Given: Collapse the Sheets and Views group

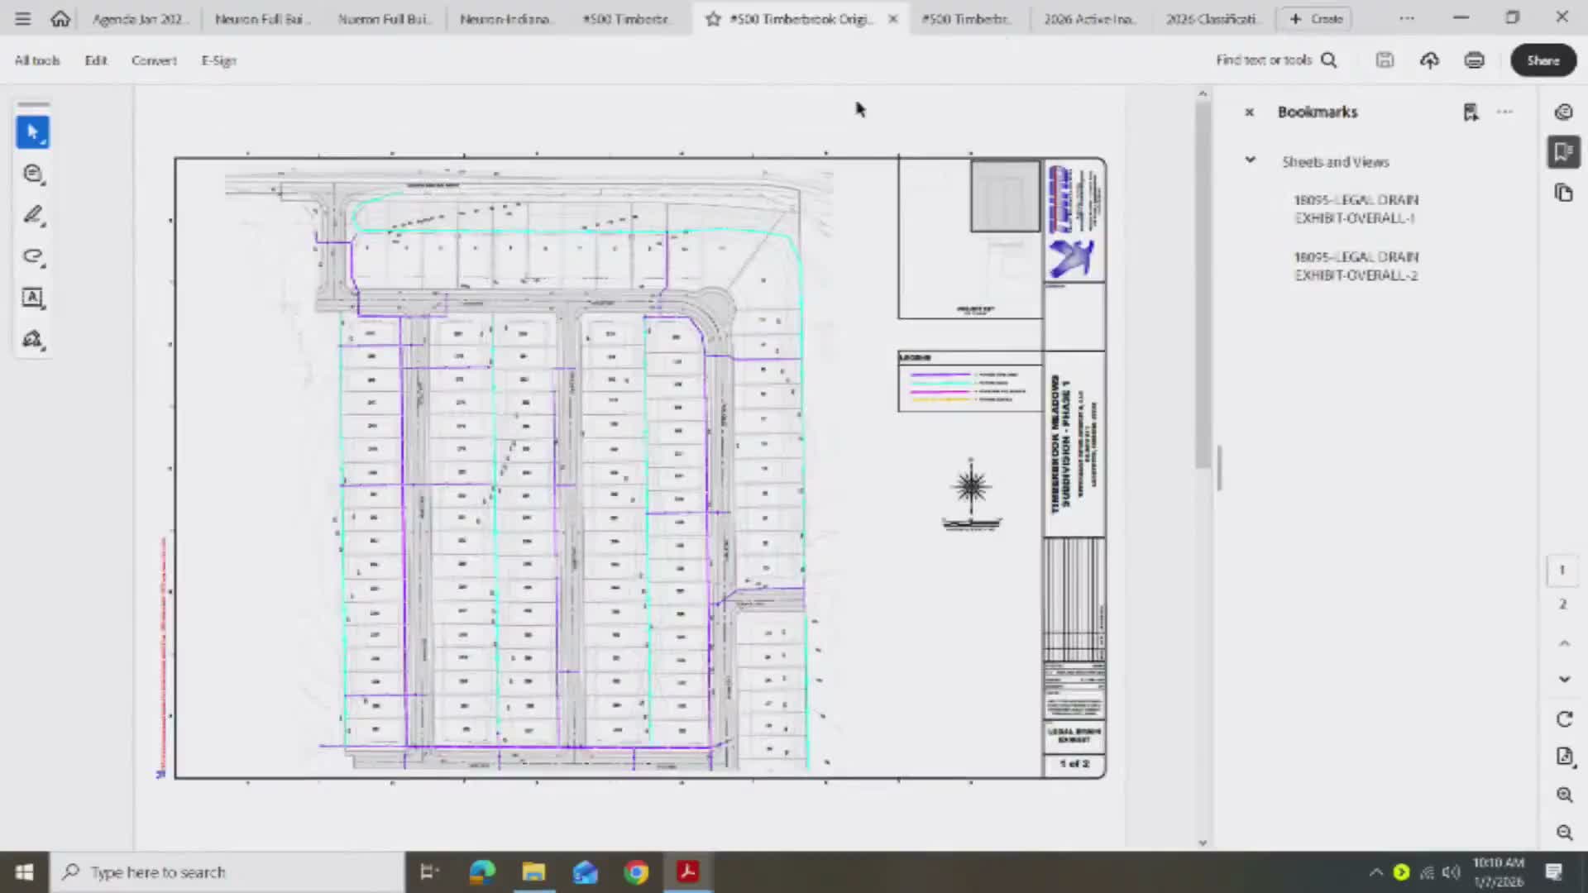Looking at the screenshot, I should pos(1250,160).
